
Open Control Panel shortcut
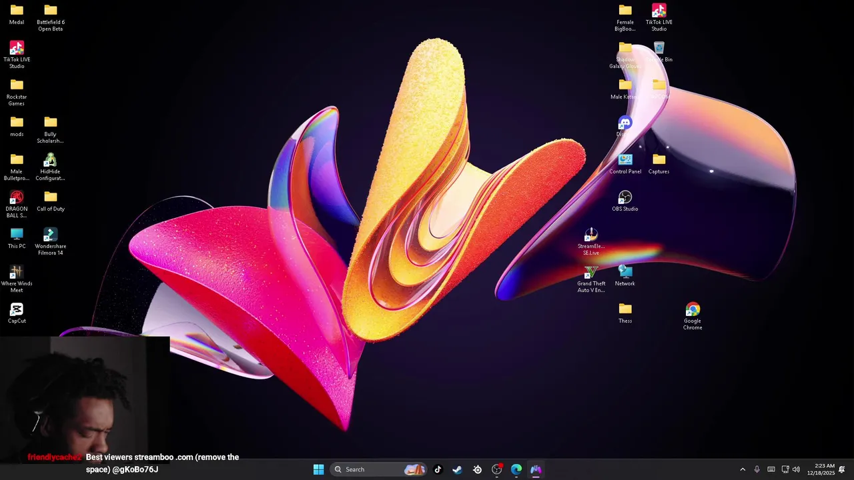625,163
